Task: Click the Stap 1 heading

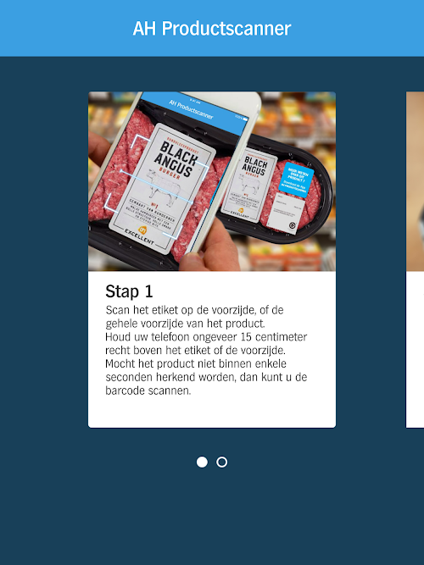Action: 129,291
